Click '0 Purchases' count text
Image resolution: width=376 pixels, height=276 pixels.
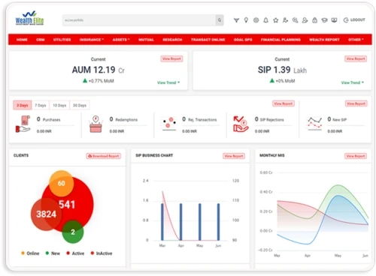click(48, 119)
